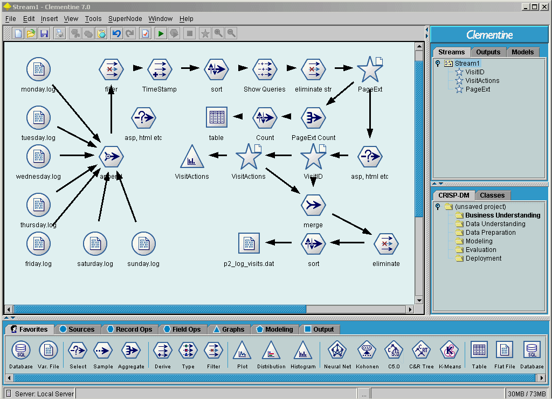Select the K-Means palette node
552x399 pixels.
click(450, 354)
